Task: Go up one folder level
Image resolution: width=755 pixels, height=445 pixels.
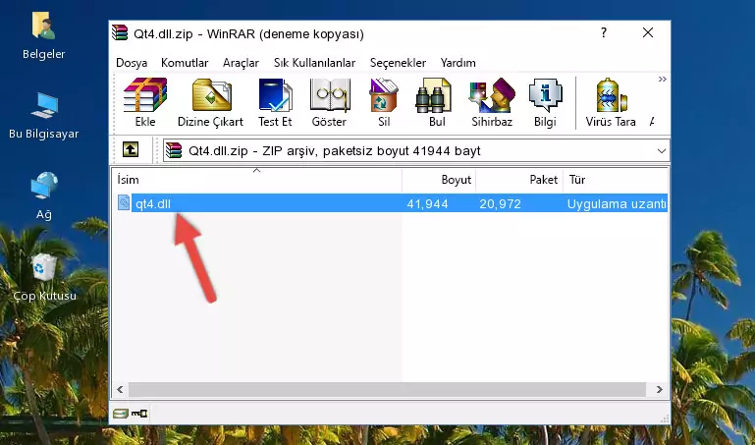Action: click(x=131, y=150)
